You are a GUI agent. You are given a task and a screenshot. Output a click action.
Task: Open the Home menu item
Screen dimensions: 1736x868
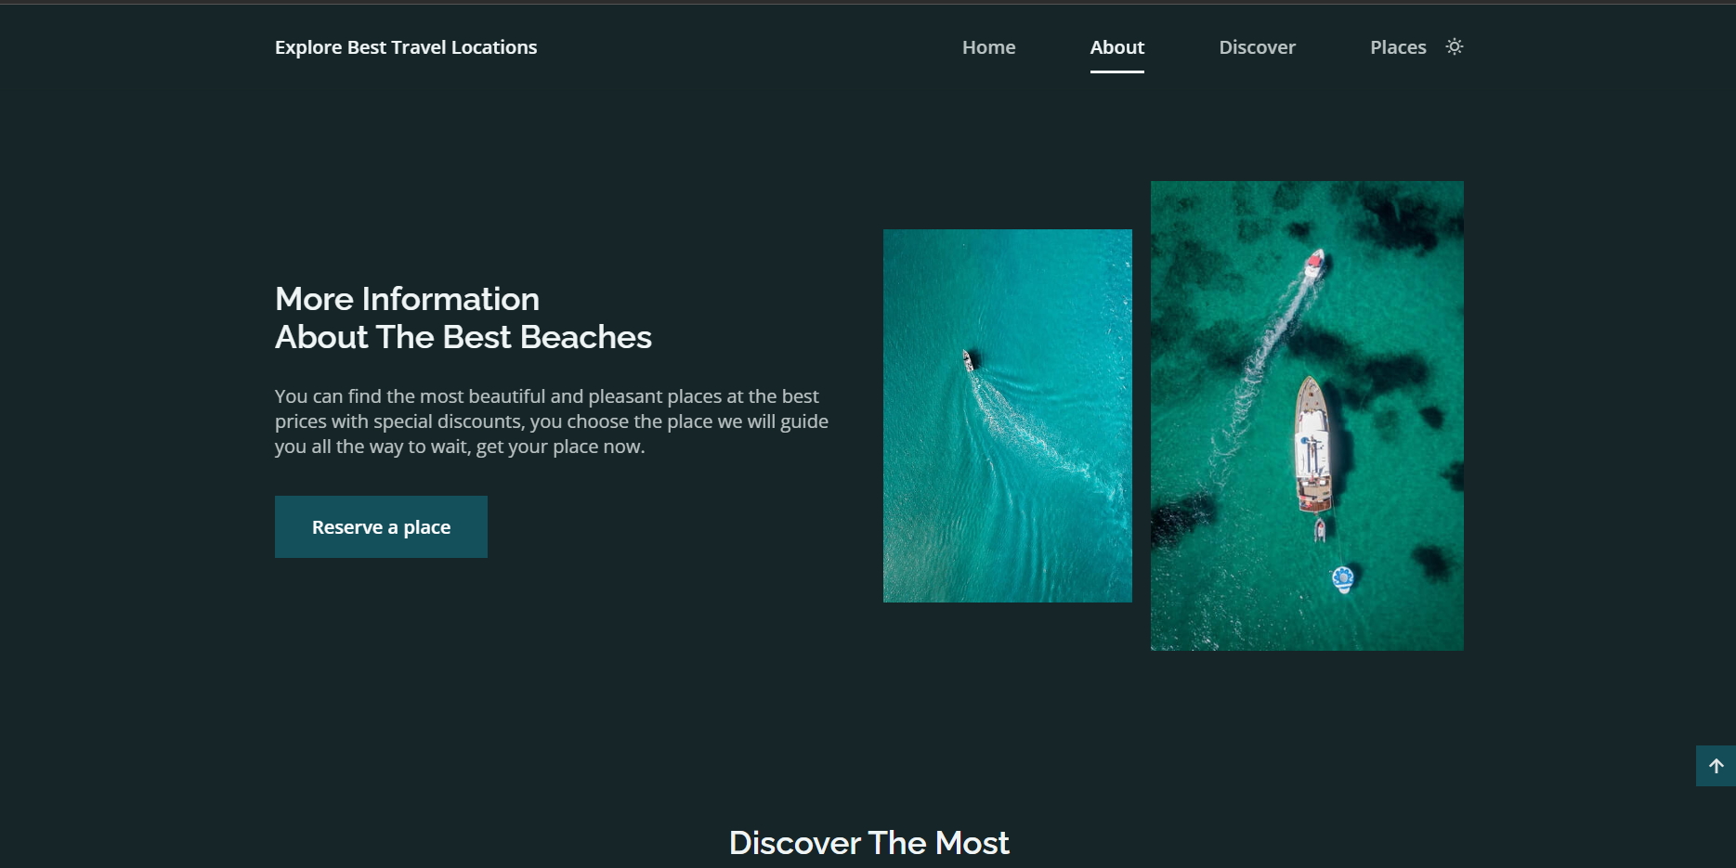tap(988, 46)
